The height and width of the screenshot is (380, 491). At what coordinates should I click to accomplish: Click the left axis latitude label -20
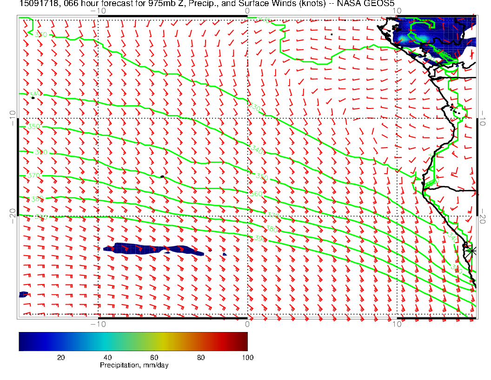(13, 216)
